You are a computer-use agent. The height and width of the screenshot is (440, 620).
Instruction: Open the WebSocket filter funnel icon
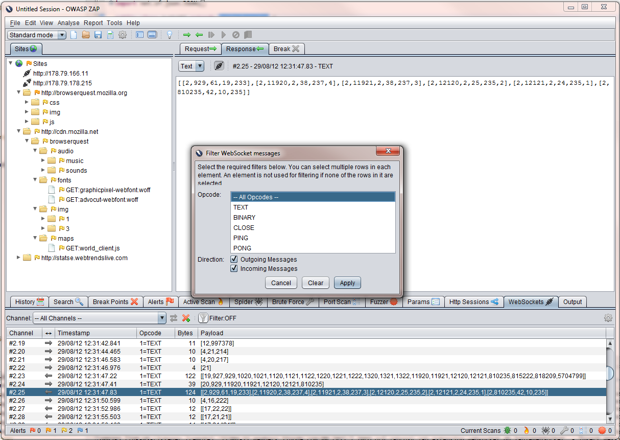coord(203,318)
